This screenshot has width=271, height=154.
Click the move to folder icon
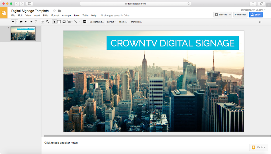coord(60,11)
